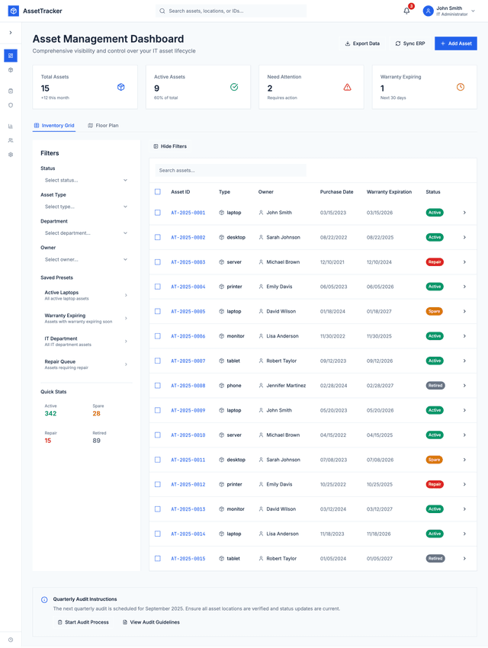Viewport: 488px width, 648px height.
Task: Open the settings gear in the sidebar
Action: (x=11, y=155)
